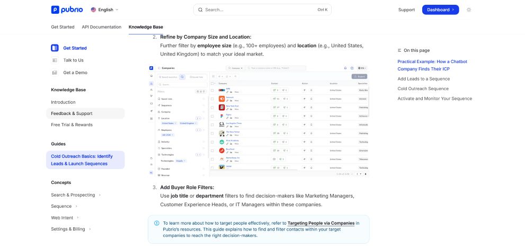Click the Get a Demo sidebar icon
The height and width of the screenshot is (248, 525).
[55, 73]
